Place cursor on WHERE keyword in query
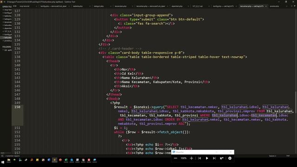Screen dimensions: 297x167 point(205,116)
